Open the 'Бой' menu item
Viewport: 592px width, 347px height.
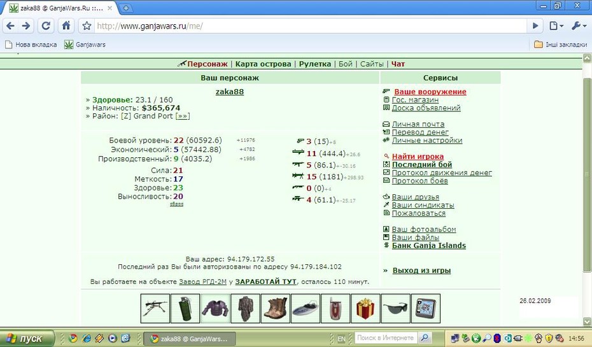click(346, 64)
